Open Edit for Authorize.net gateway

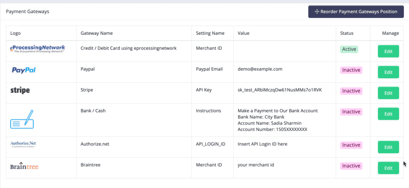click(388, 147)
